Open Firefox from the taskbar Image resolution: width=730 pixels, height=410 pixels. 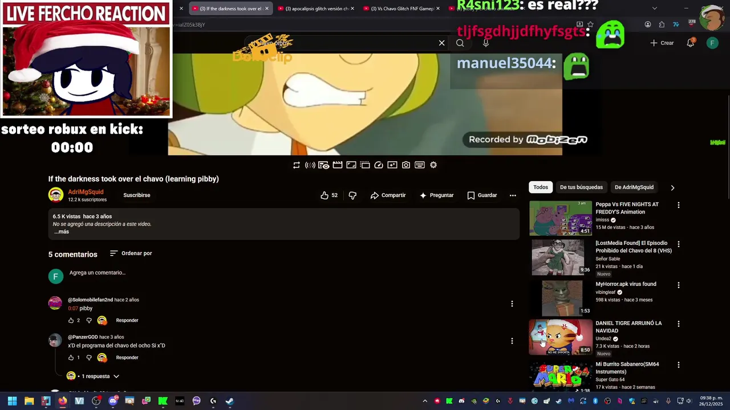[x=62, y=401]
